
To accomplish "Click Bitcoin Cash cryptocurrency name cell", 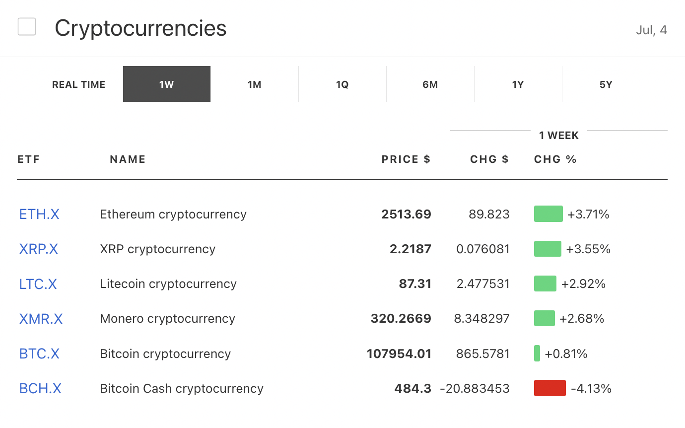I will [x=182, y=388].
